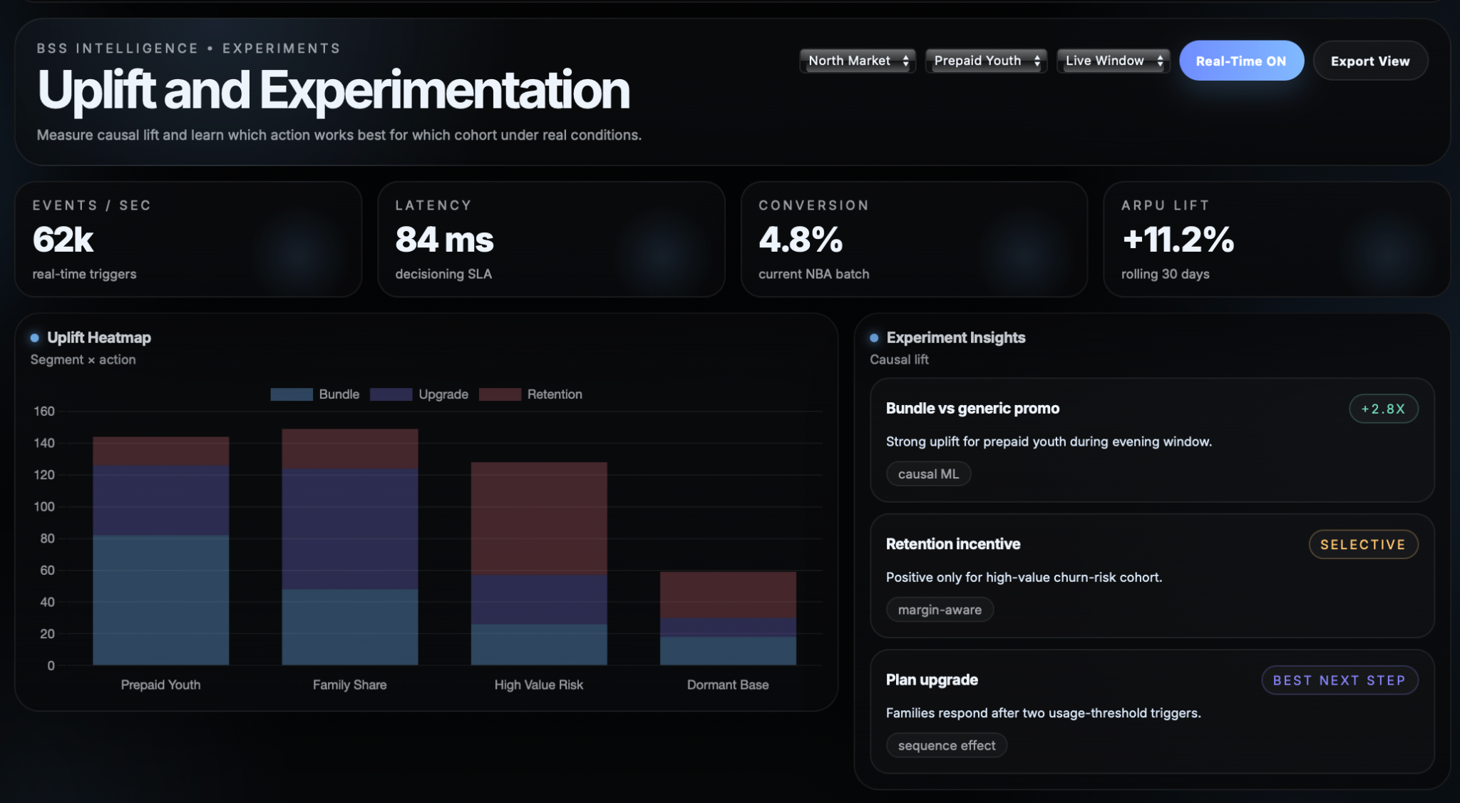Select the margin-aware tag
The height and width of the screenshot is (803, 1460).
(x=939, y=610)
